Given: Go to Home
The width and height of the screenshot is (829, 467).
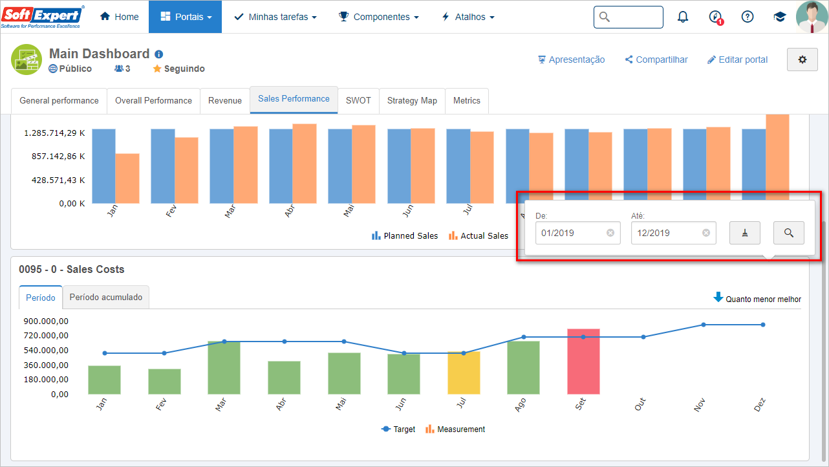Looking at the screenshot, I should [120, 17].
